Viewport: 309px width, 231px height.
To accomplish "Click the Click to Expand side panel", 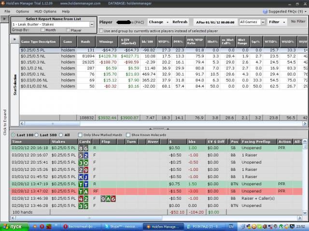I will tap(5, 122).
